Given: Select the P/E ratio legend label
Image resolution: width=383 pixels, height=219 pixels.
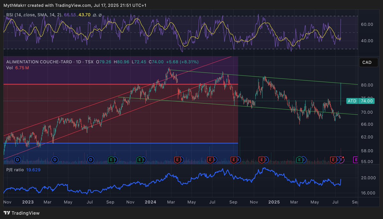Looking at the screenshot, I should pyautogui.click(x=15, y=170).
